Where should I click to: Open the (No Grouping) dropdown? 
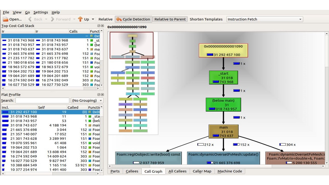point(87,101)
